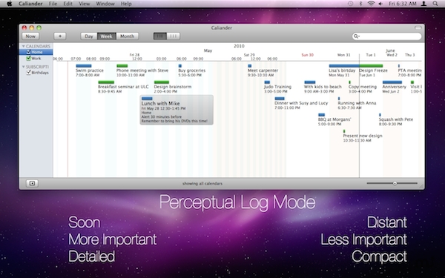Open the Help menu
This screenshot has height=278, width=445.
point(126,4)
